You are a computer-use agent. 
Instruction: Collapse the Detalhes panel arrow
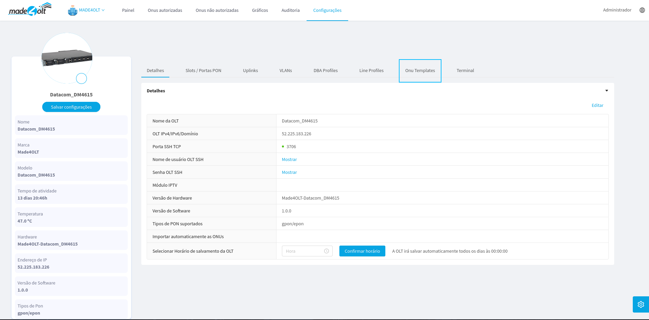606,91
